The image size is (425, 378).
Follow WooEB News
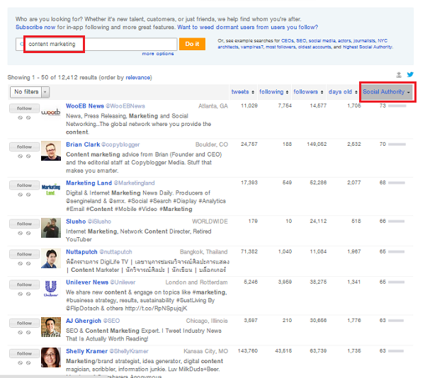24,108
